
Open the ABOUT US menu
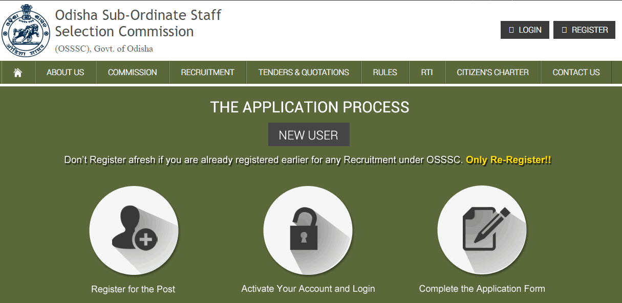[x=65, y=73]
